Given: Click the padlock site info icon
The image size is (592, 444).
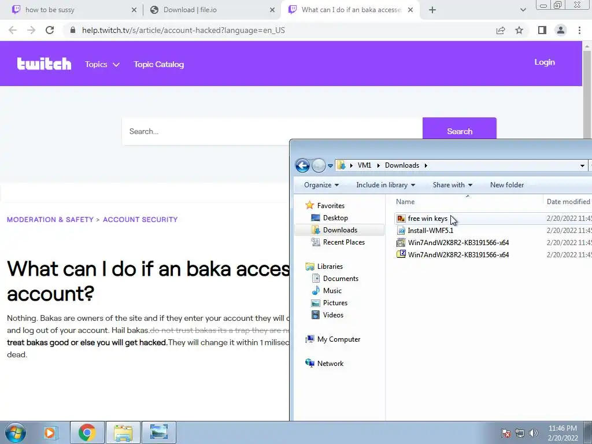Looking at the screenshot, I should (x=73, y=30).
